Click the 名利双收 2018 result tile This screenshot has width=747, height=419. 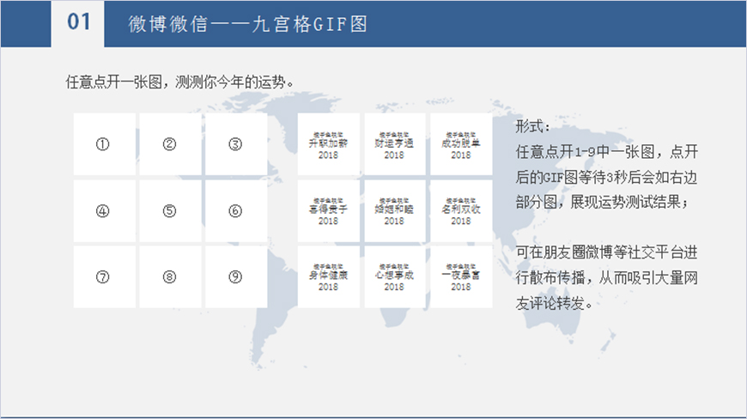[460, 210]
